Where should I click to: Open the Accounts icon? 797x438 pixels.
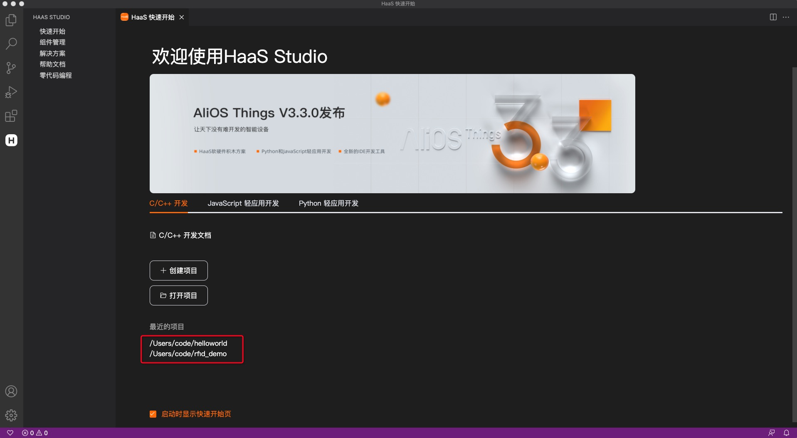tap(11, 391)
